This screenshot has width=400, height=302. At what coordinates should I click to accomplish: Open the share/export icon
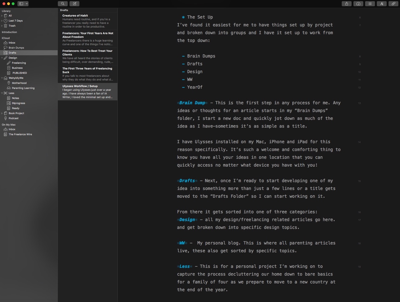(347, 4)
